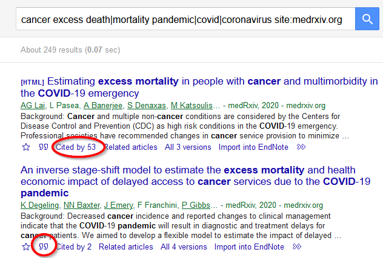Import the first result into EndNote

click(253, 147)
